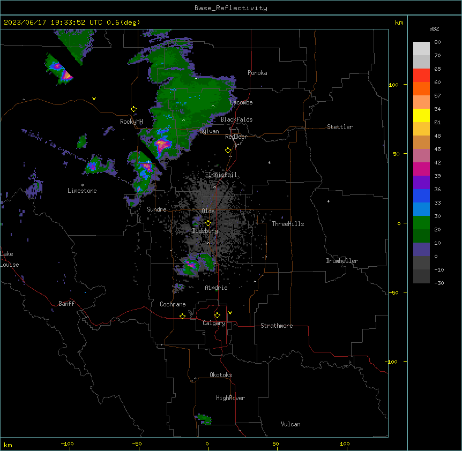This screenshot has height=451, width=462.
Task: Click the Innisfail label
Action: pyautogui.click(x=222, y=175)
